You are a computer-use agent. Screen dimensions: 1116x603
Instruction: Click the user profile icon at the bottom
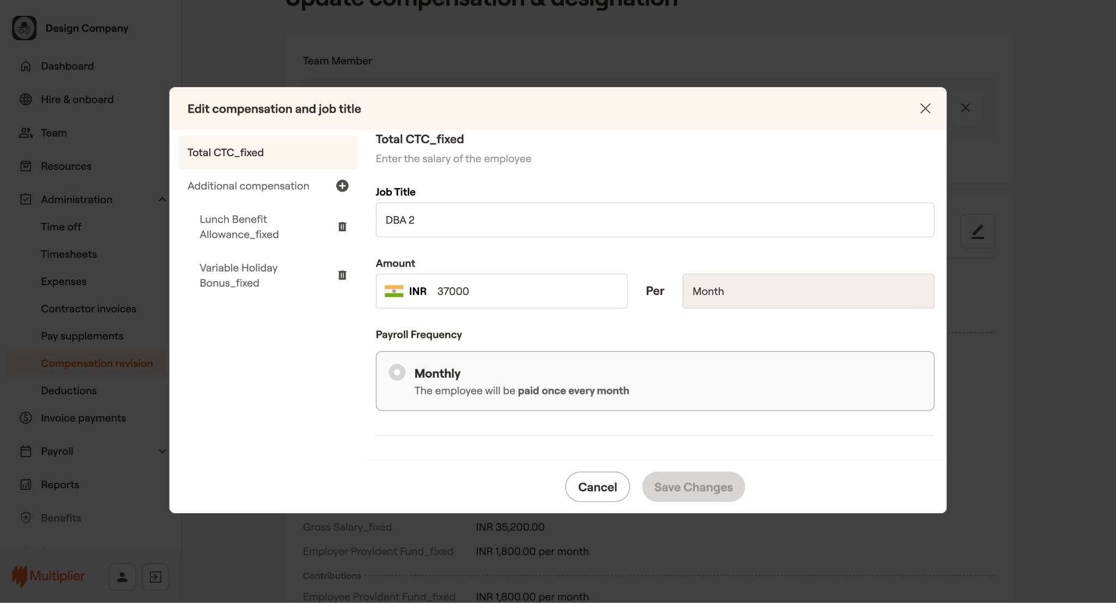122,577
